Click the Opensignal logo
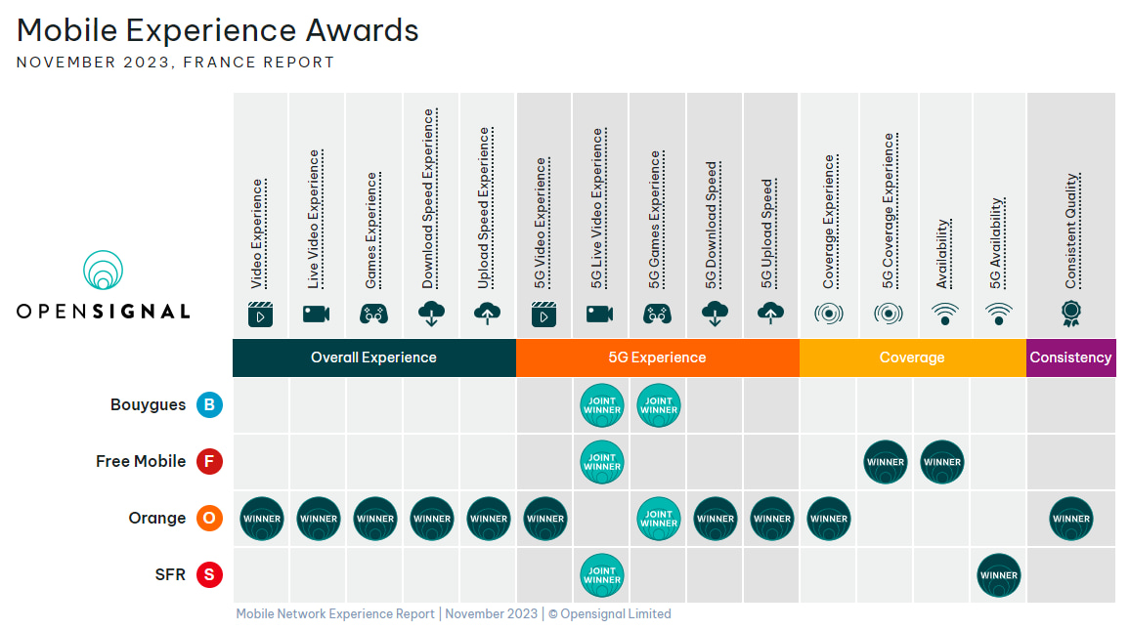The height and width of the screenshot is (630, 1130). (103, 285)
